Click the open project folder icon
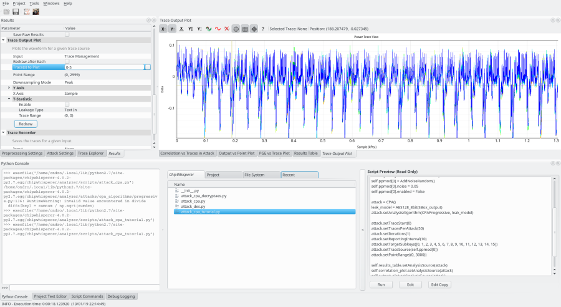The height and width of the screenshot is (307, 561). point(6,12)
